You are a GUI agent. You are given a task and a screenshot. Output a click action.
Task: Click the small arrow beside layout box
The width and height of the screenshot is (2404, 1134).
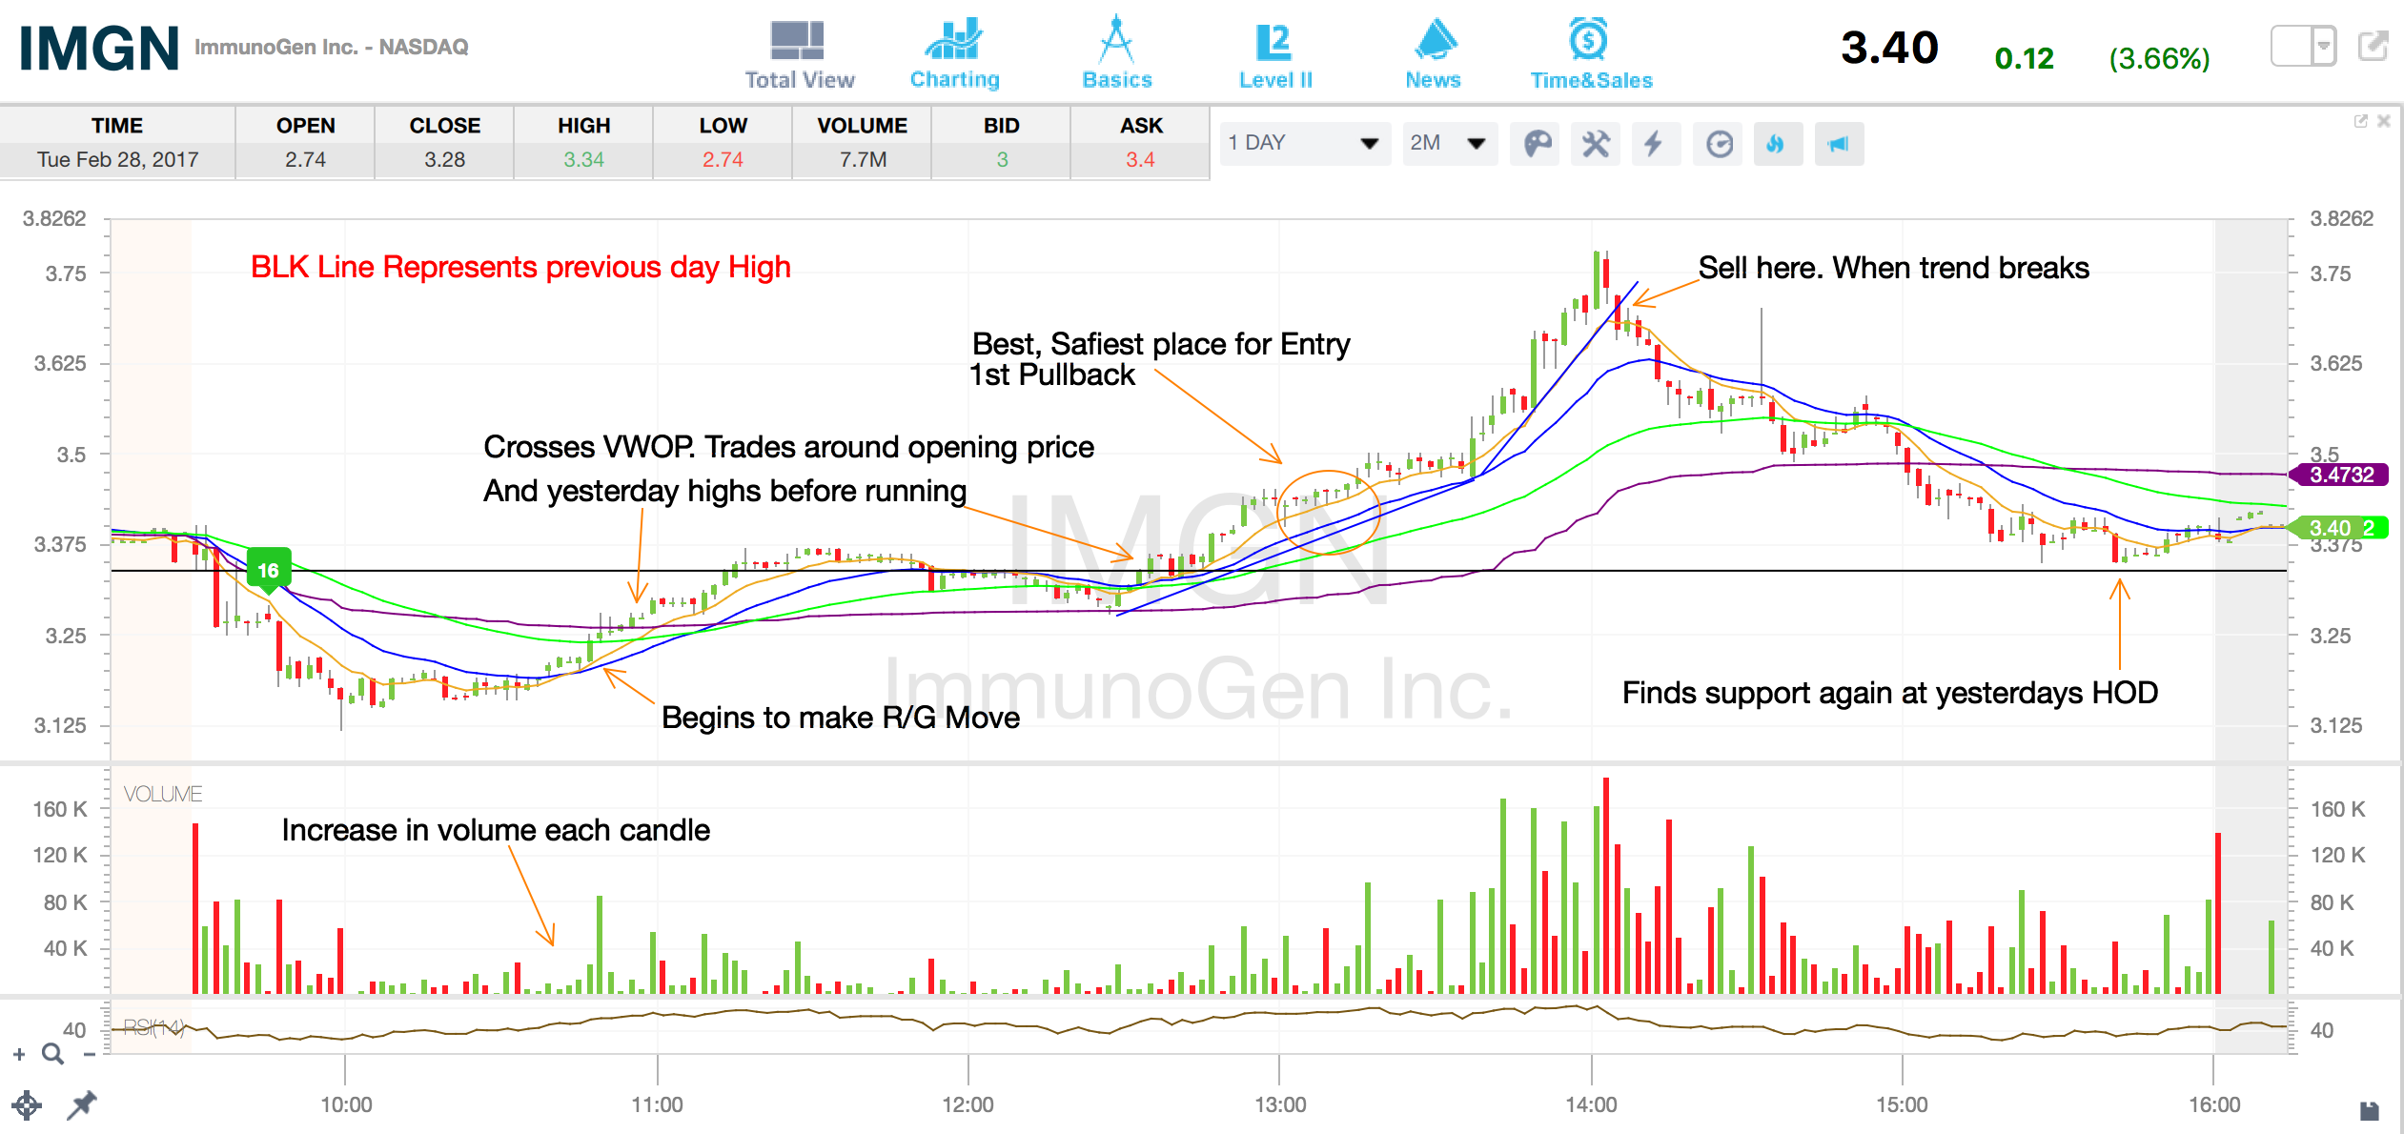coord(2324,46)
